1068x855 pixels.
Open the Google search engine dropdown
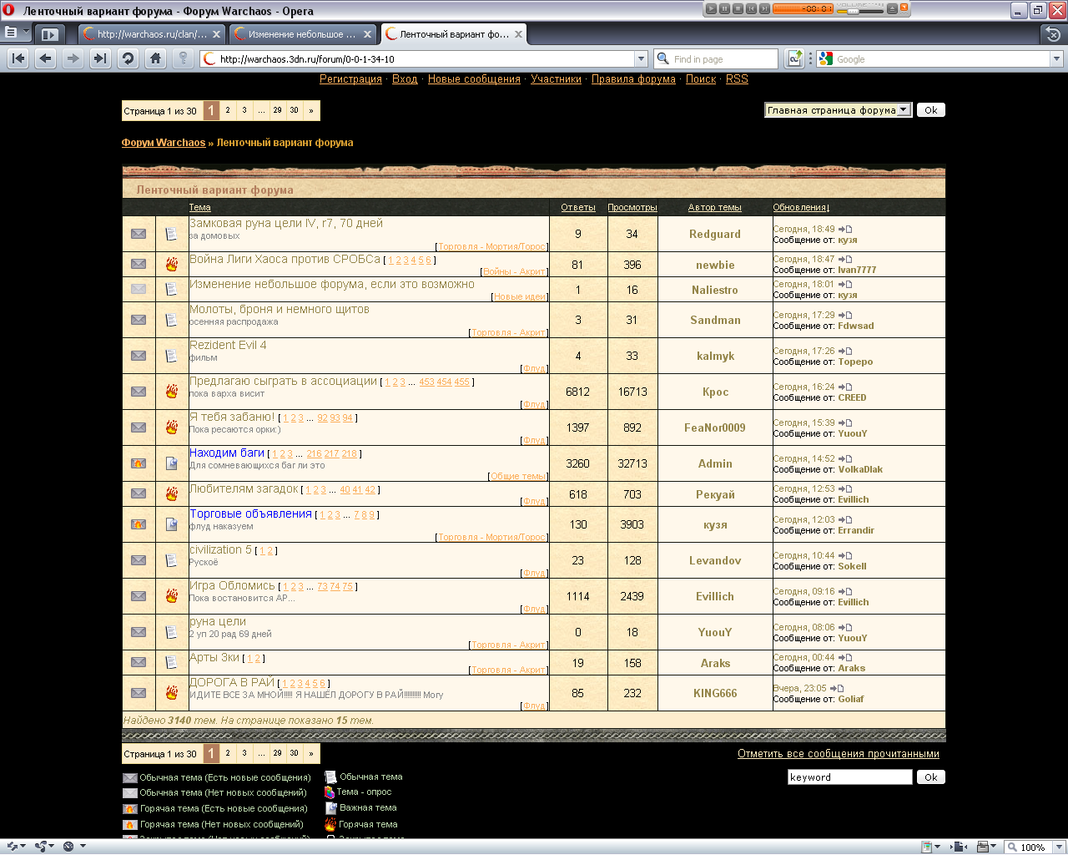pyautogui.click(x=1056, y=58)
